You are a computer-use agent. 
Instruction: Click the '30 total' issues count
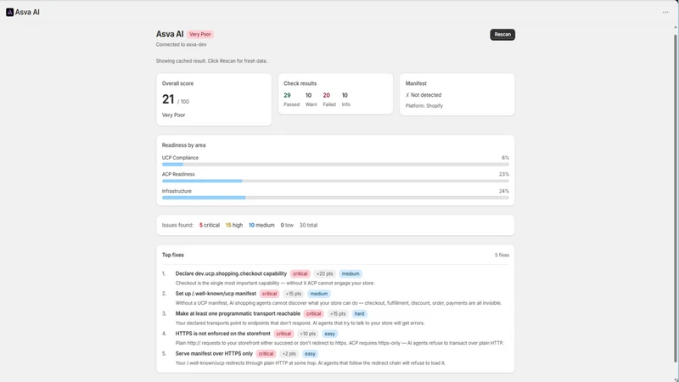pyautogui.click(x=308, y=225)
